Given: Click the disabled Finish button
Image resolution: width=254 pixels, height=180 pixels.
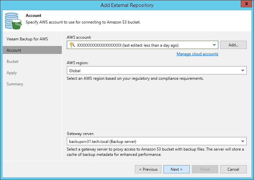Looking at the screenshot, I should click(205, 169).
